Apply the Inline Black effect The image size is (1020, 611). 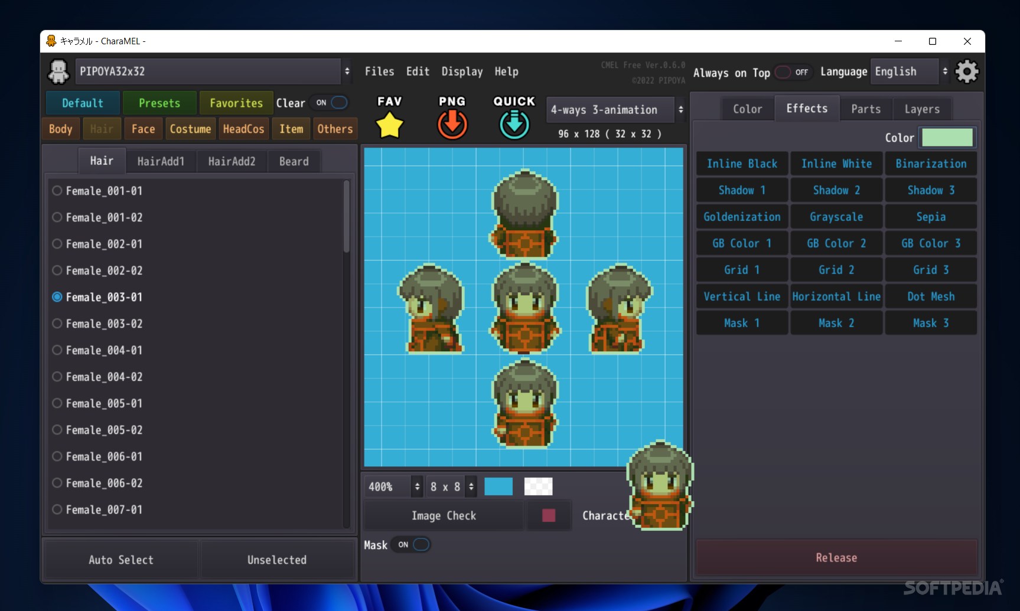click(x=742, y=164)
